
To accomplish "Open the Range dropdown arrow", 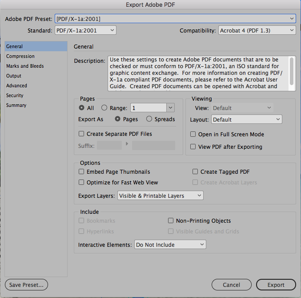I will coord(170,108).
